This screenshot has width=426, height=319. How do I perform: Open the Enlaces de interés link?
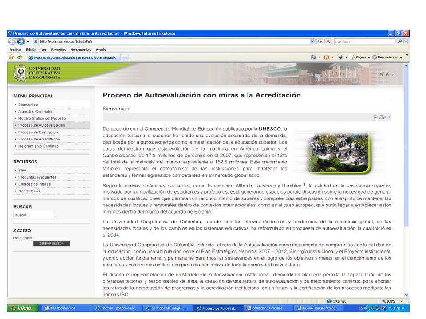coord(34,184)
